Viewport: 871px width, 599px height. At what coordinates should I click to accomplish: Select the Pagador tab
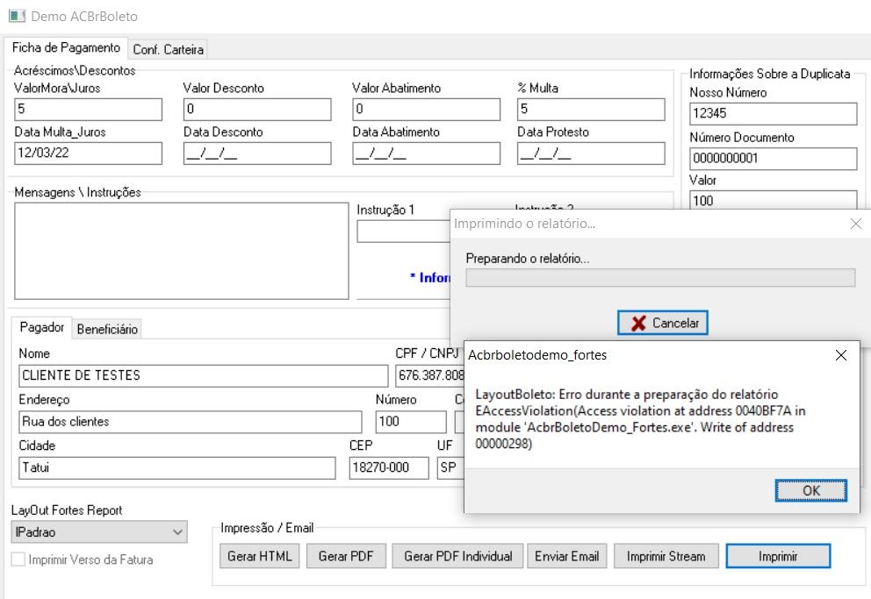(41, 327)
